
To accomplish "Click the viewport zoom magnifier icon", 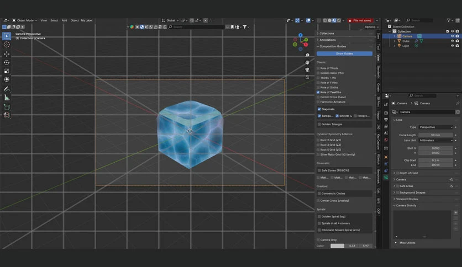I will [x=307, y=55].
